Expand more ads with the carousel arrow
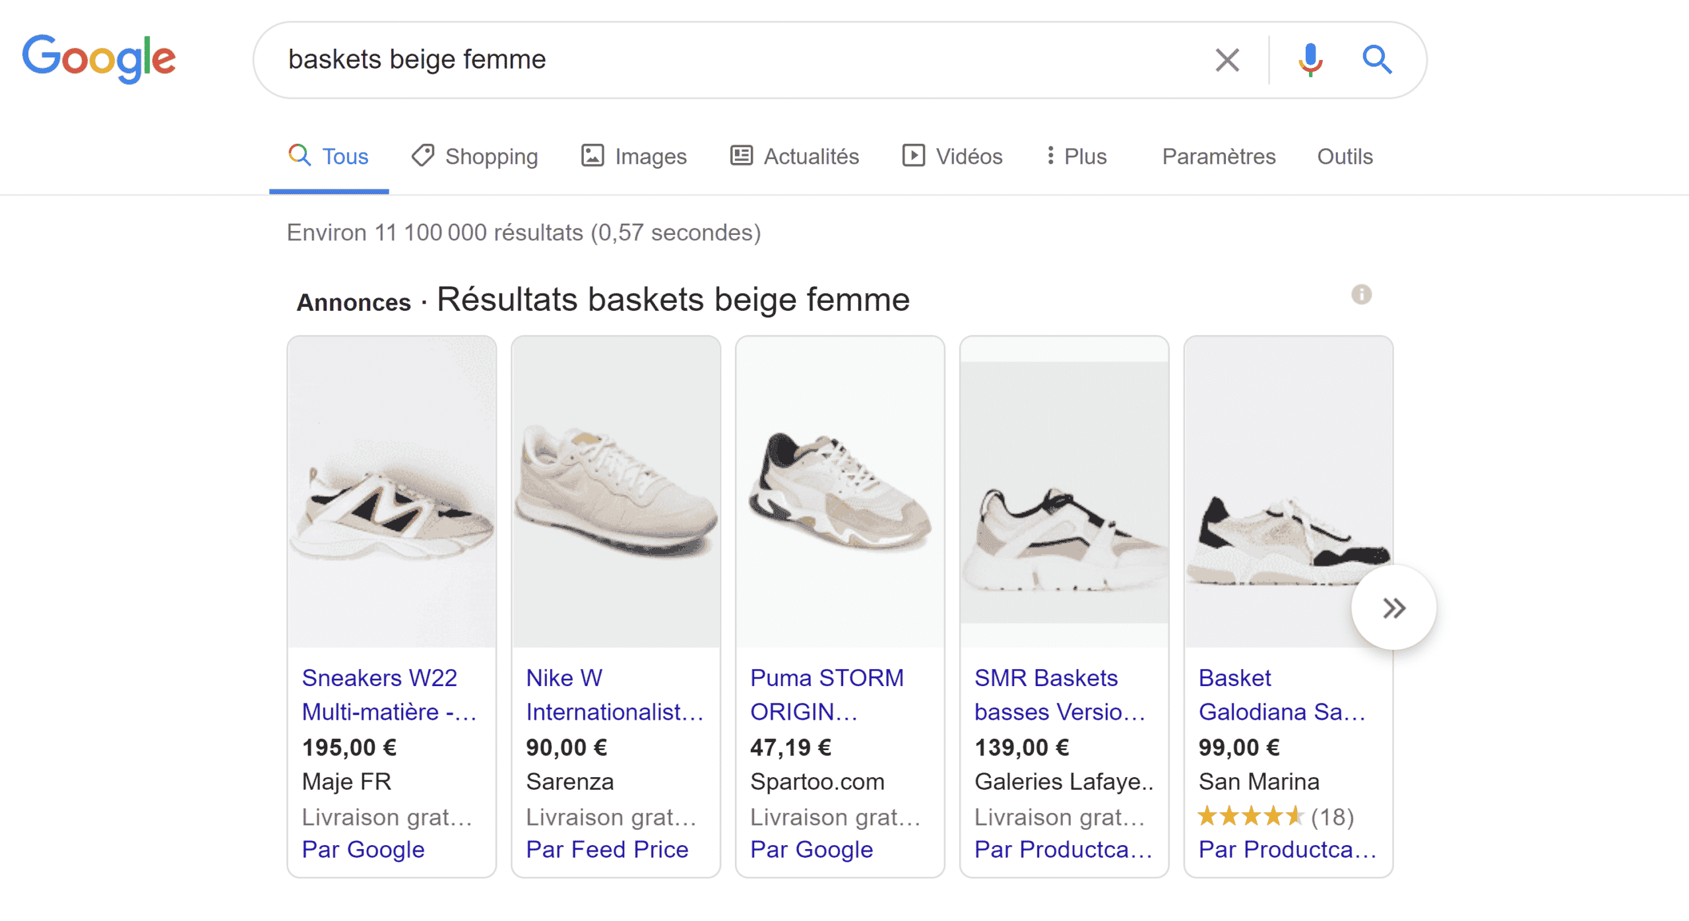 (x=1393, y=607)
